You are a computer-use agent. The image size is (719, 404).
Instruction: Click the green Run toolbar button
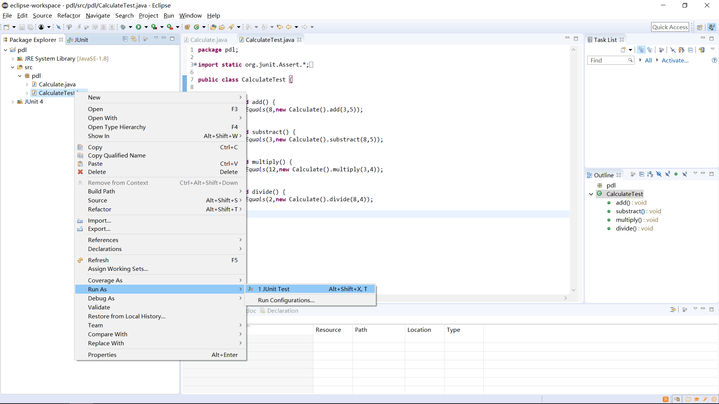click(x=139, y=27)
